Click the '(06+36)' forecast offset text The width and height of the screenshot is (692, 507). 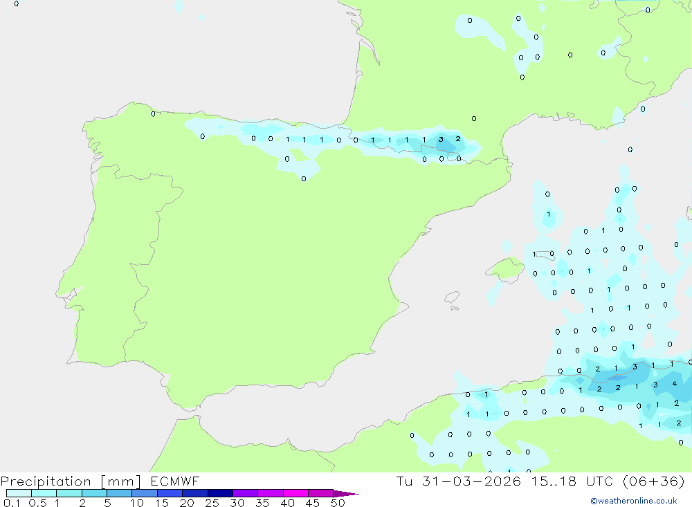pos(654,481)
